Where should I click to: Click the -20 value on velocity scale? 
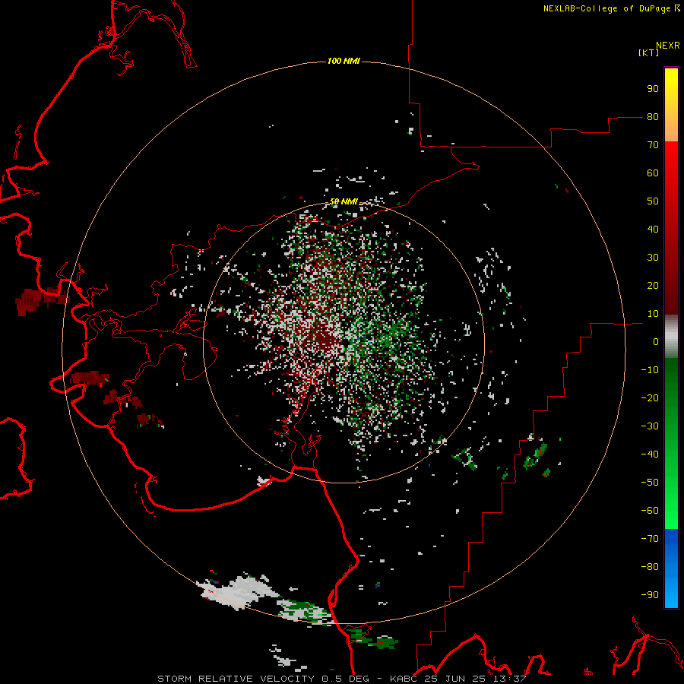pos(650,397)
